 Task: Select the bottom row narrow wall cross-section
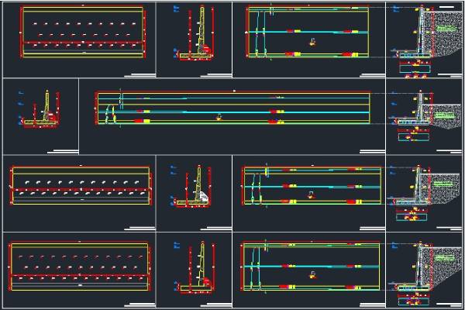195,267
